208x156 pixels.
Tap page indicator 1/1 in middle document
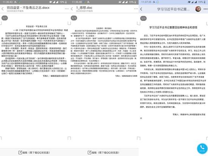74,18
